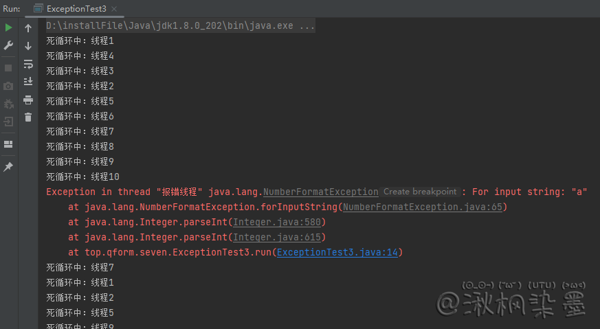Rerun ExceptionTest3 with green play button
The height and width of the screenshot is (329, 600).
point(8,27)
